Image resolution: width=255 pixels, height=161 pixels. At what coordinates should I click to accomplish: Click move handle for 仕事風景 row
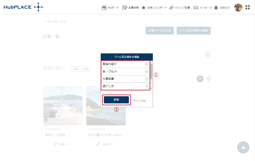pyautogui.click(x=147, y=79)
